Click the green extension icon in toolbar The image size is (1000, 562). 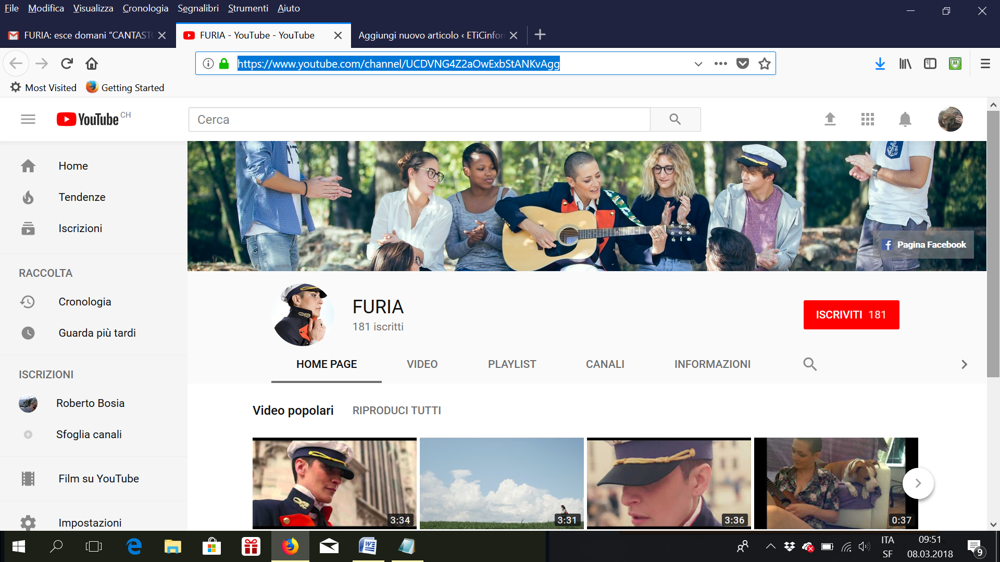[x=955, y=63]
